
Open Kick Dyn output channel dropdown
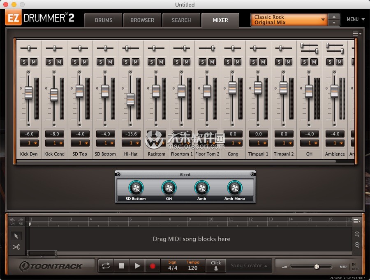(x=29, y=143)
